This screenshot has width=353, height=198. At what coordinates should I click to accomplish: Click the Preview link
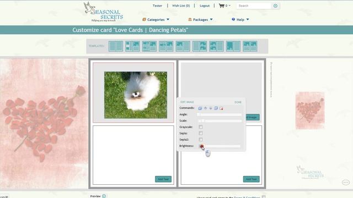click(95, 196)
